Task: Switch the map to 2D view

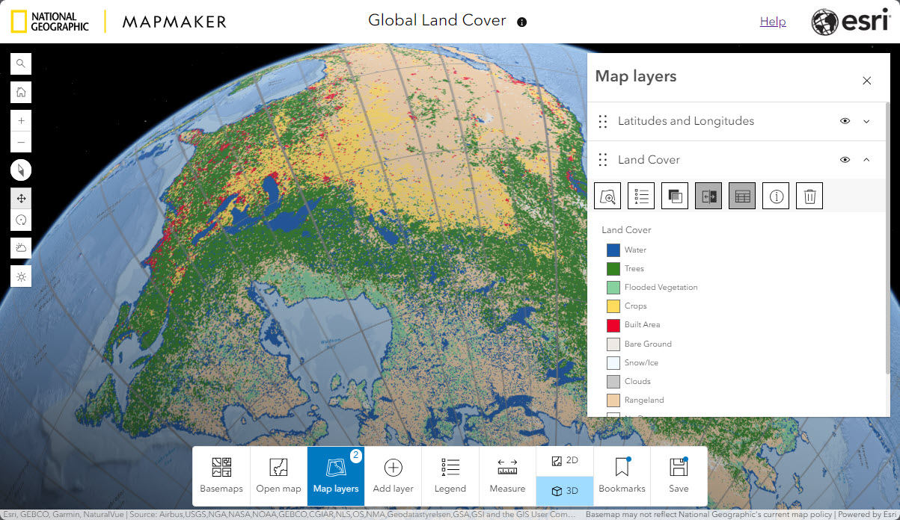Action: 565,461
